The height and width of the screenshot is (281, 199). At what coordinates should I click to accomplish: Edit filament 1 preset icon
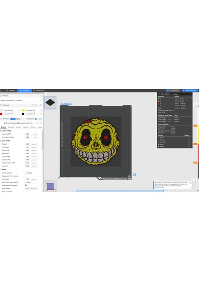[x=19, y=110]
